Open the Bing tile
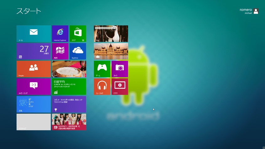This screenshot has height=149, width=265. [x=111, y=34]
